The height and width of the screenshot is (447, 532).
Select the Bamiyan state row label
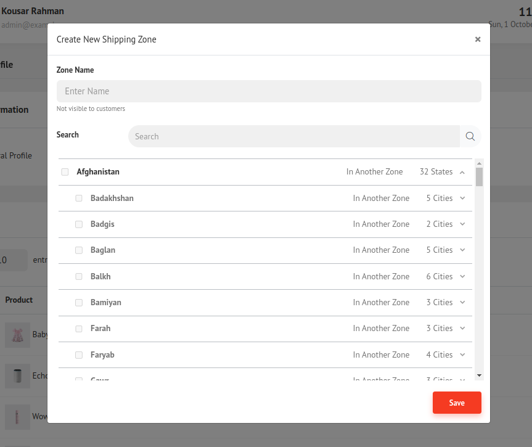tap(106, 302)
